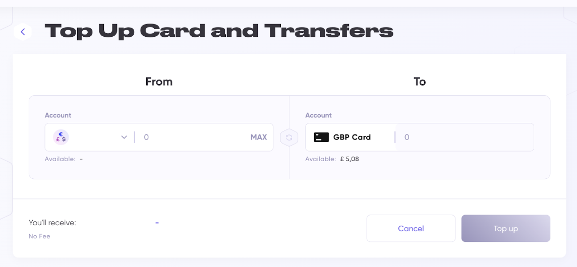Cancel the top up

411,228
